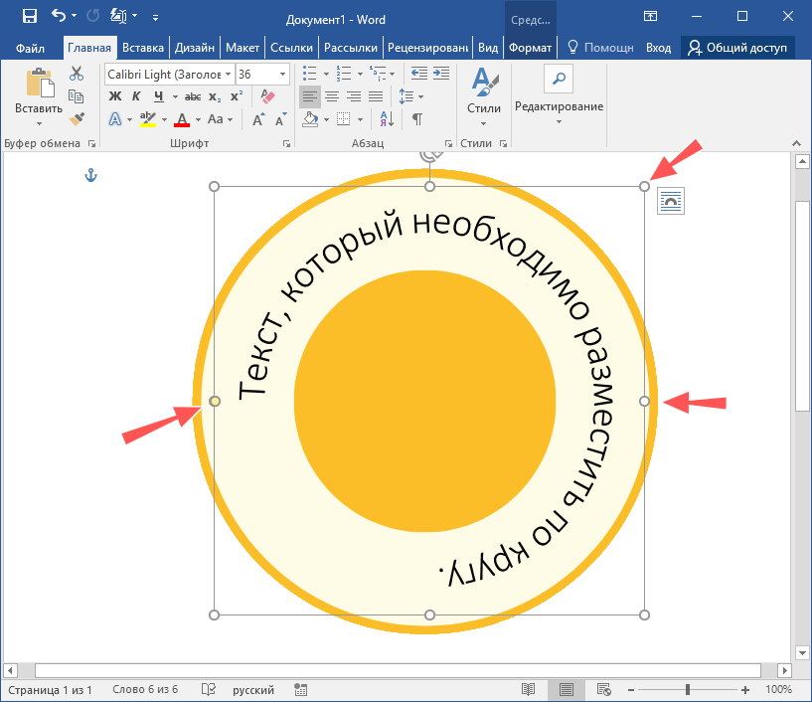Toggle italic with the К button
The image size is (812, 702).
click(x=136, y=96)
